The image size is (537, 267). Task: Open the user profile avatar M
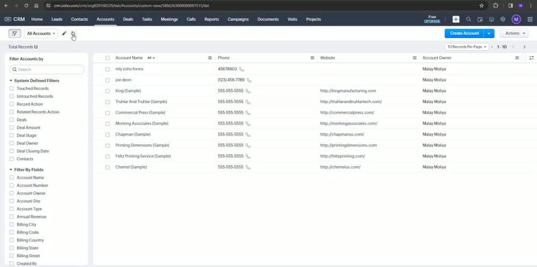(x=516, y=19)
